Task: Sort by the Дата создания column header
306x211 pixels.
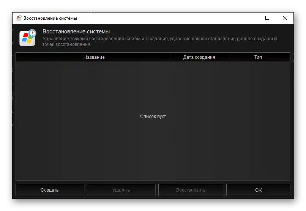Action: pos(199,57)
